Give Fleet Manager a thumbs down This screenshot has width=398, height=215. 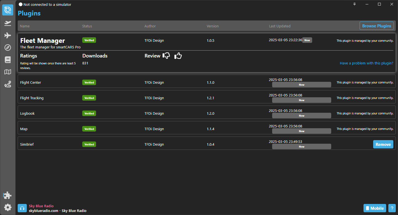pyautogui.click(x=166, y=56)
